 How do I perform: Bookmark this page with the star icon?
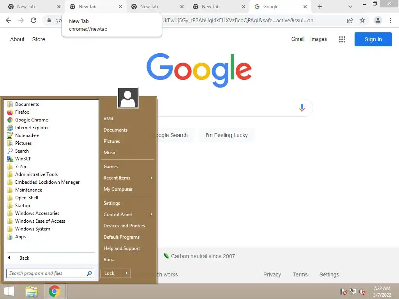[x=362, y=20]
